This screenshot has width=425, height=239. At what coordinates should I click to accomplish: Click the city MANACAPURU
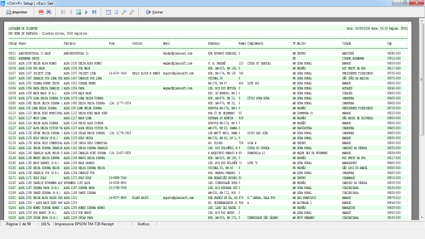[350, 163]
